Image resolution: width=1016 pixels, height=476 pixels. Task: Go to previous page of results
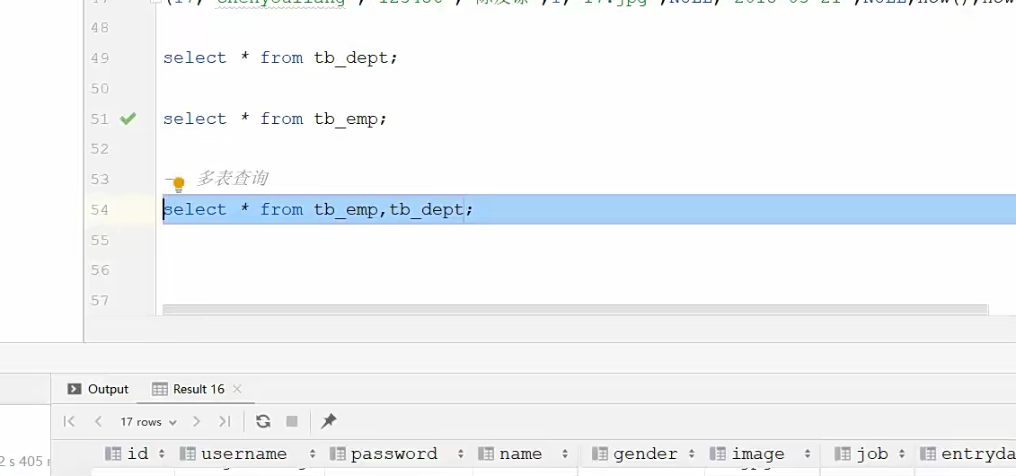pyautogui.click(x=99, y=421)
